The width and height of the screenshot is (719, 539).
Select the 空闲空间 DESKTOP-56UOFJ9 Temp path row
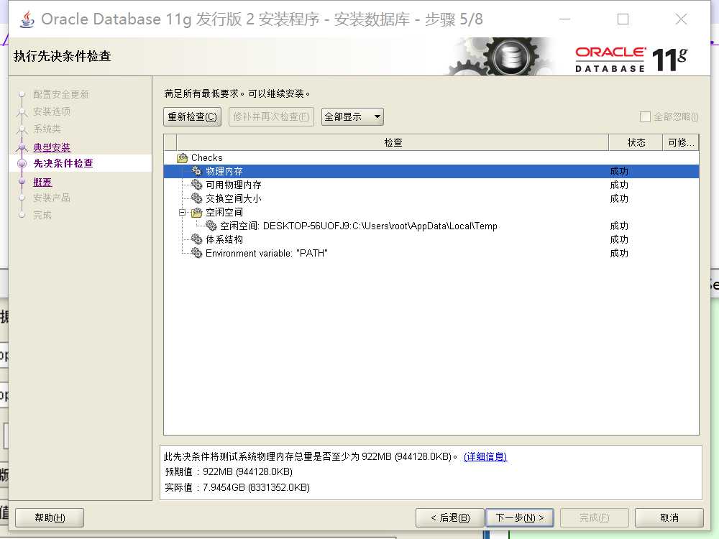tap(431, 226)
